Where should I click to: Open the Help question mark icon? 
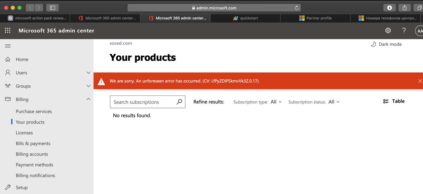(404, 31)
